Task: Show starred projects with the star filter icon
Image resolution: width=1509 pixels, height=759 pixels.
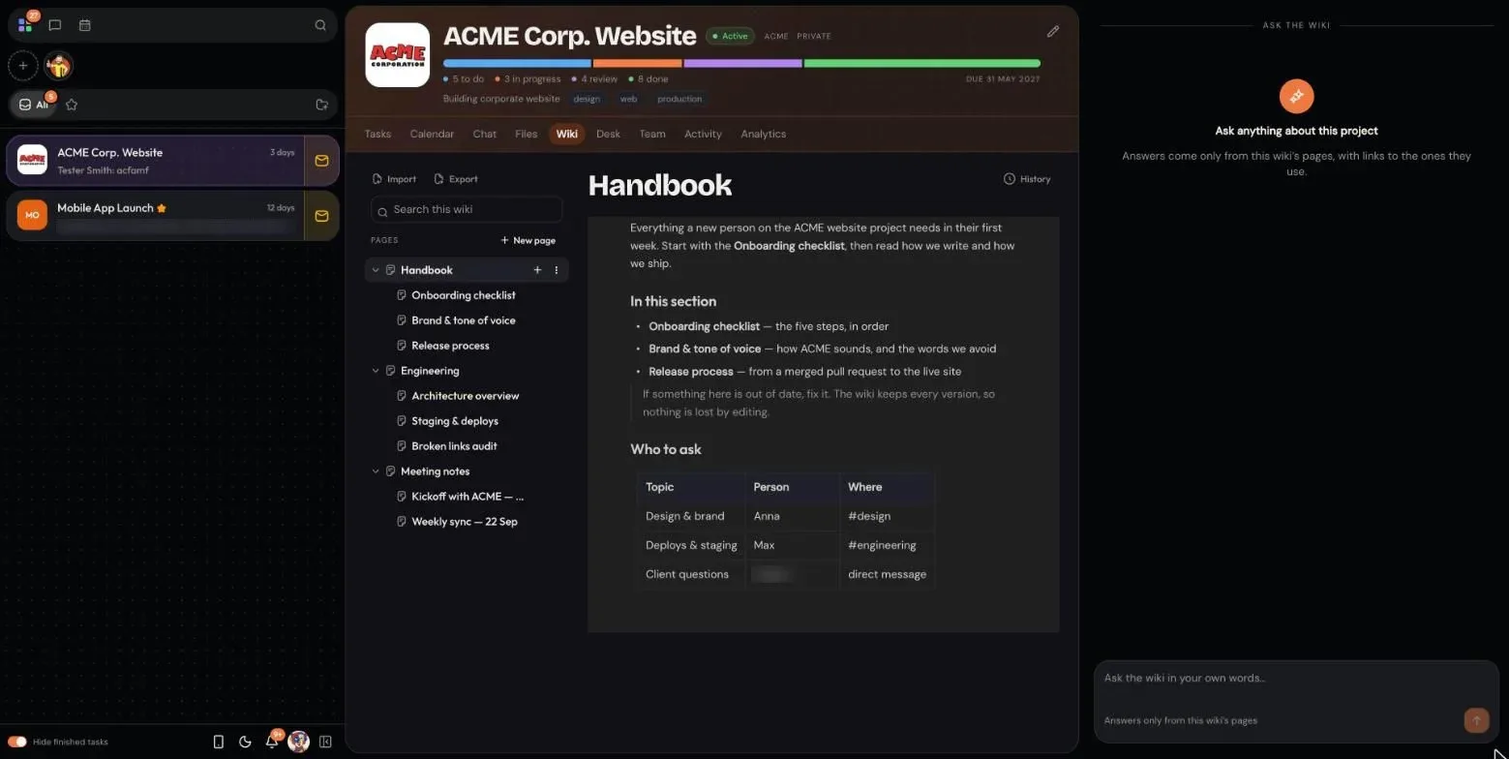Action: pyautogui.click(x=72, y=105)
